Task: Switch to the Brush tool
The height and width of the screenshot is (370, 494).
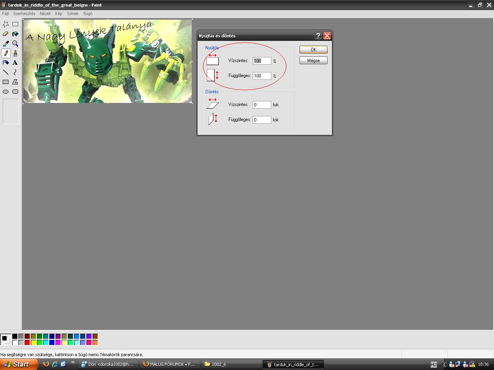Action: coord(15,53)
